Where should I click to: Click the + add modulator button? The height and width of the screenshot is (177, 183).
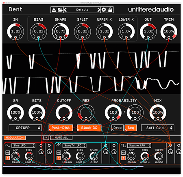tap(46, 138)
